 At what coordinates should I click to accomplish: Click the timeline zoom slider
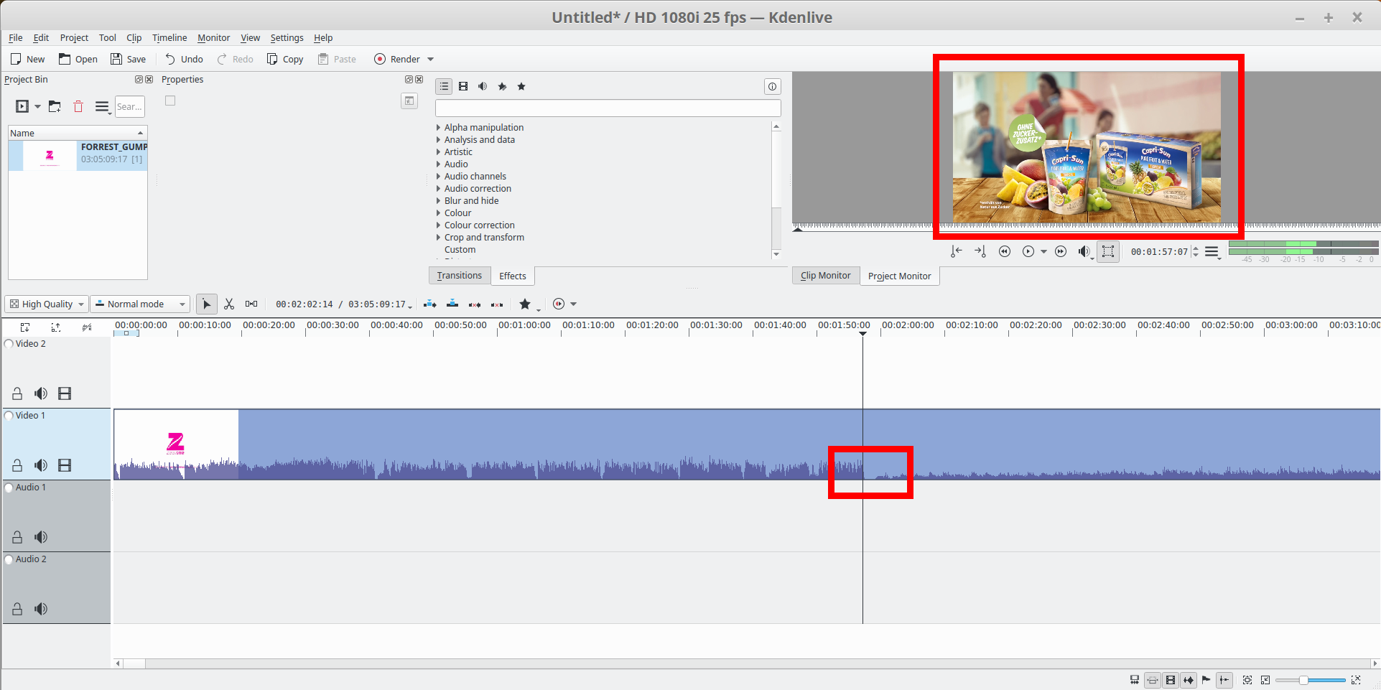pyautogui.click(x=1311, y=680)
